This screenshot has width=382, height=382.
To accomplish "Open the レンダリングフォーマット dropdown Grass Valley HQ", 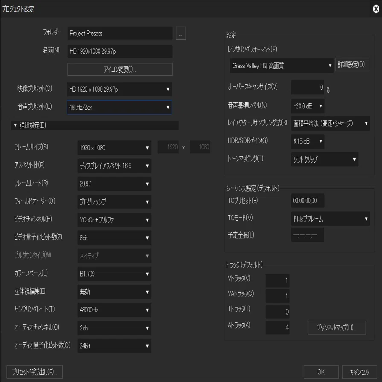I will (282, 66).
